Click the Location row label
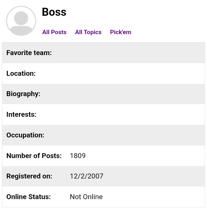 21,73
